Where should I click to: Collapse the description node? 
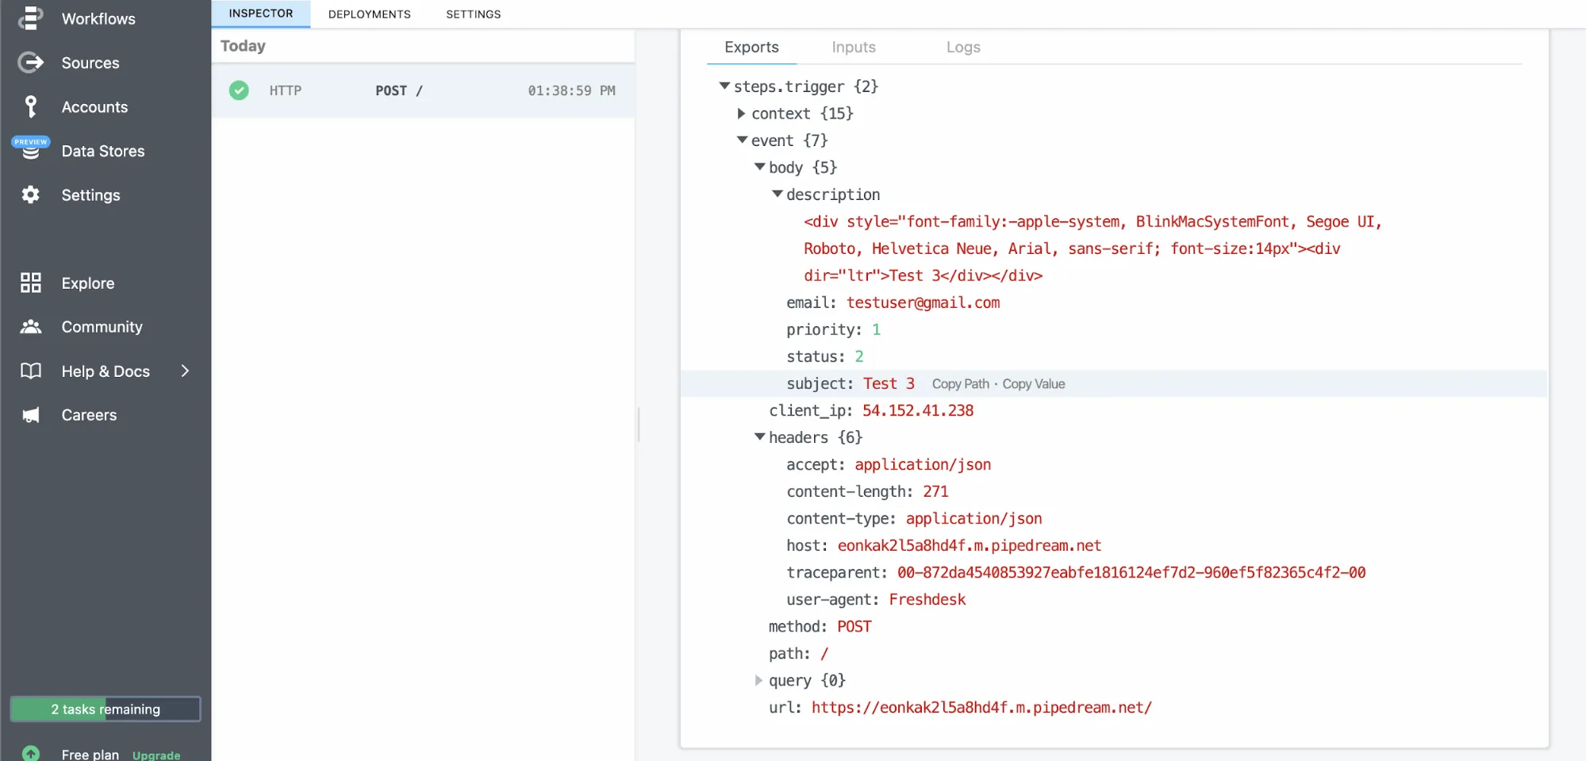[777, 194]
